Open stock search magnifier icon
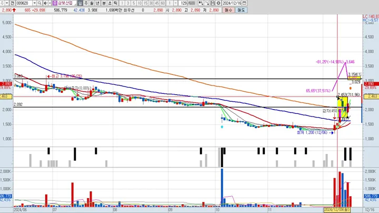 click(x=39, y=3)
